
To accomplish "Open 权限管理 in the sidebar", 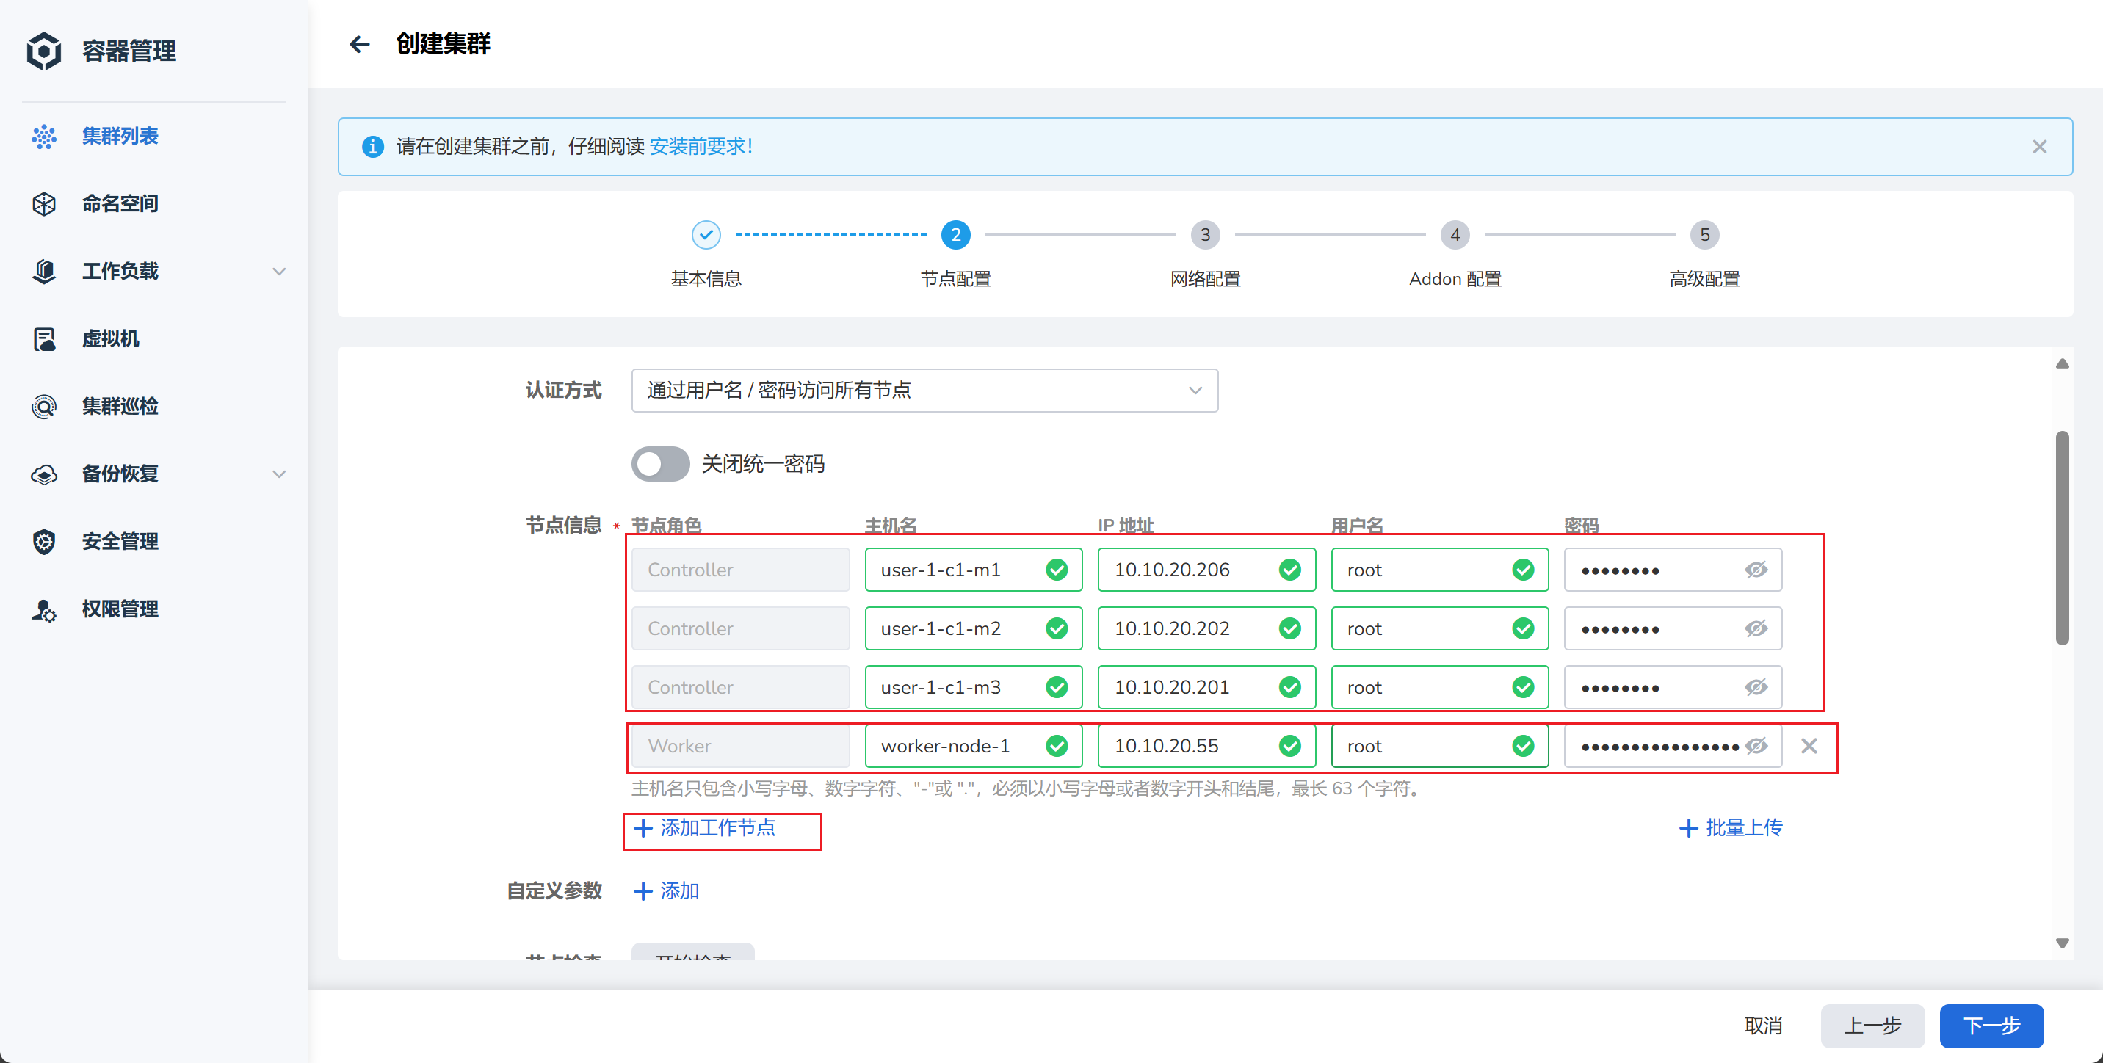I will point(119,609).
